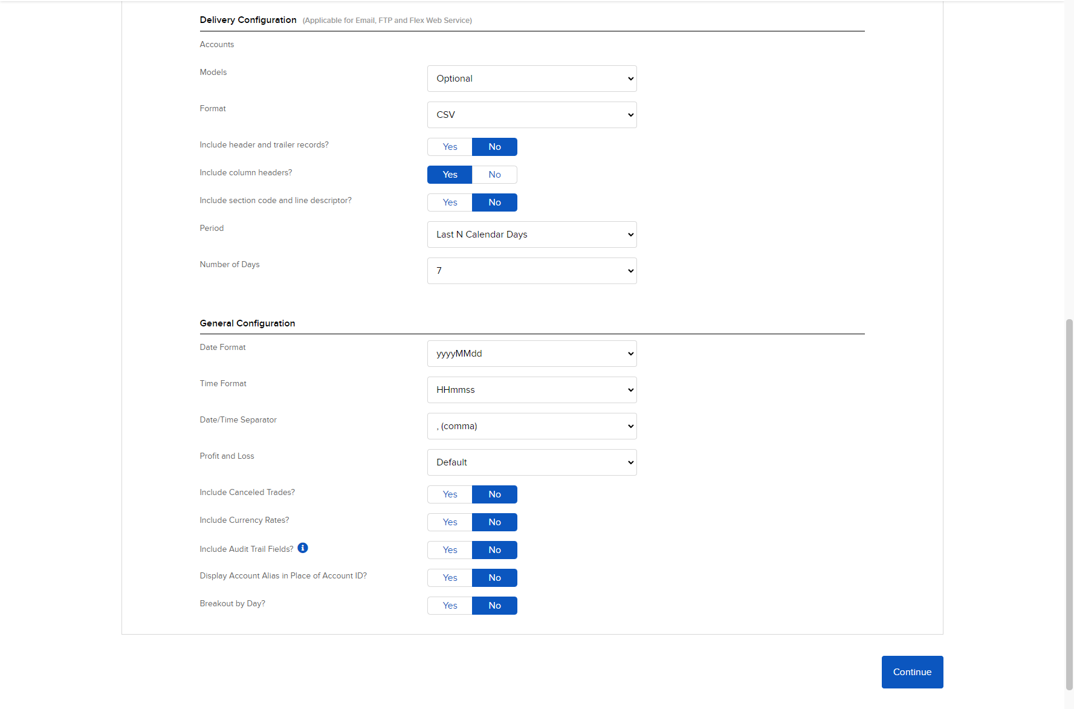1074x709 pixels.
Task: Open the Date/Time Separator dropdown
Action: pyautogui.click(x=532, y=426)
